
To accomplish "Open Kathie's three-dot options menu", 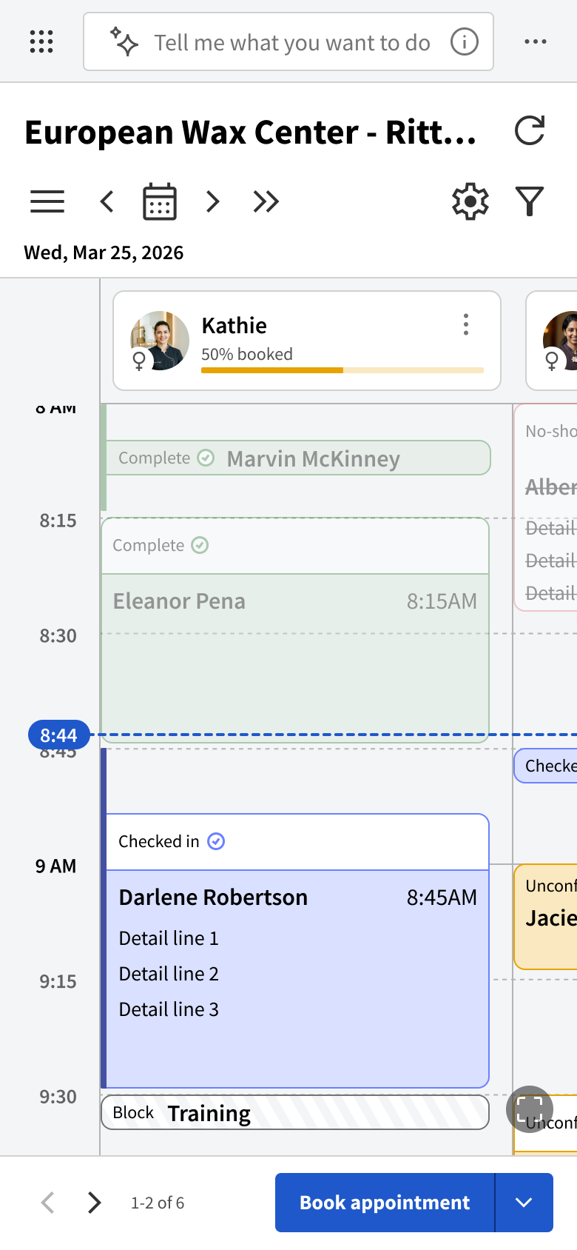I will 466,324.
